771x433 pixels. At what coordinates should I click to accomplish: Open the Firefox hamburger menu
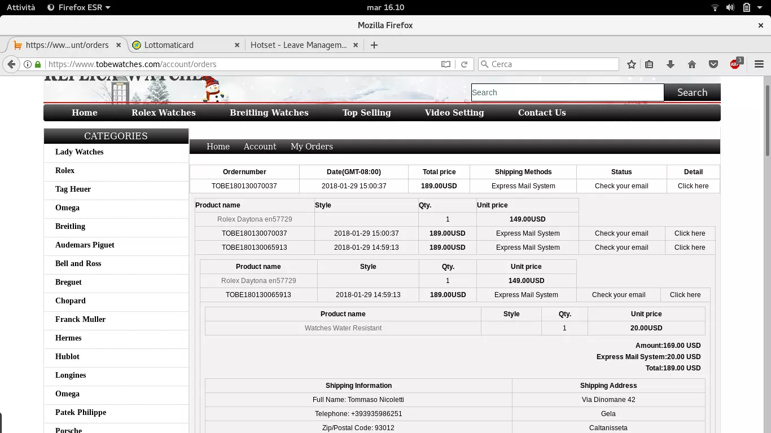click(x=759, y=64)
